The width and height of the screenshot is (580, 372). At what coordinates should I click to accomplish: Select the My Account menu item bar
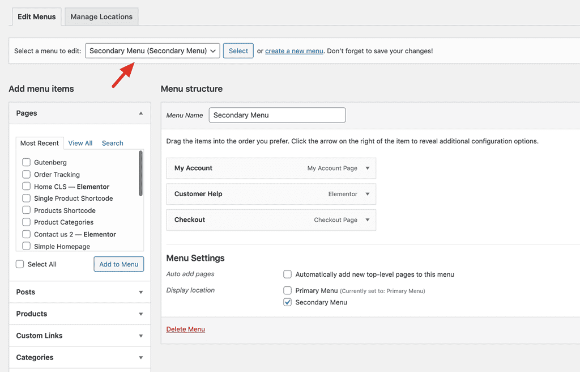coord(271,168)
